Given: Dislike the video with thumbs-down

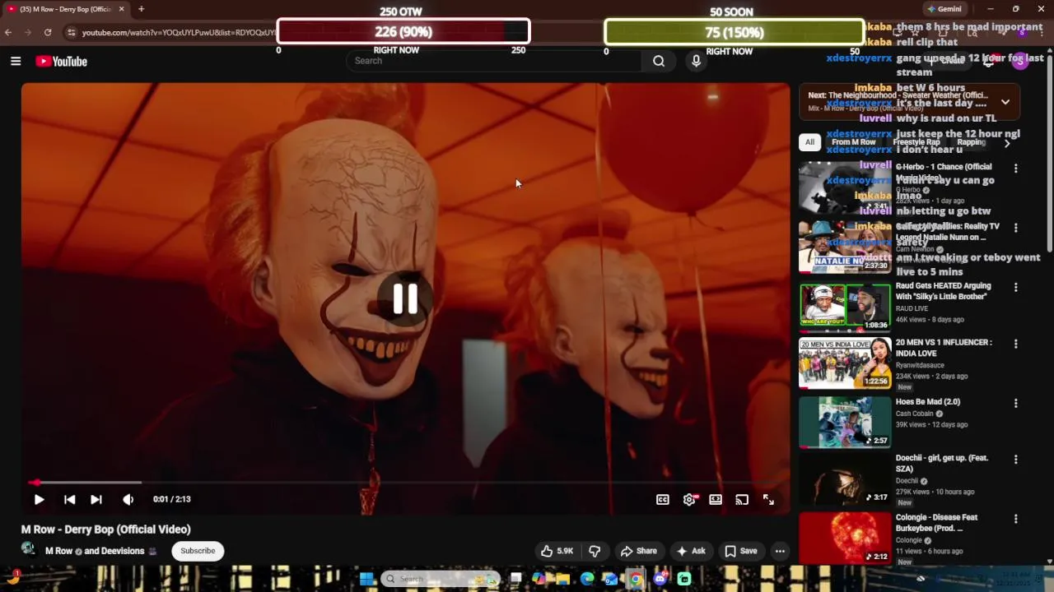Looking at the screenshot, I should [595, 551].
